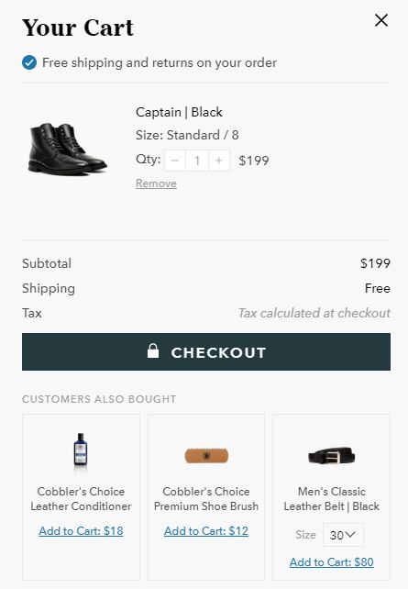Screen dimensions: 408x589
Task: Close the cart panel with X icon
Action: 381,20
